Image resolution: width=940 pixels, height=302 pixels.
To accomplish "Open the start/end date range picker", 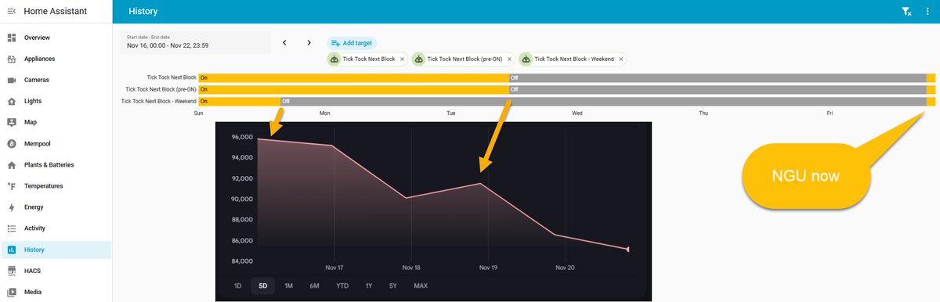I will pyautogui.click(x=196, y=42).
